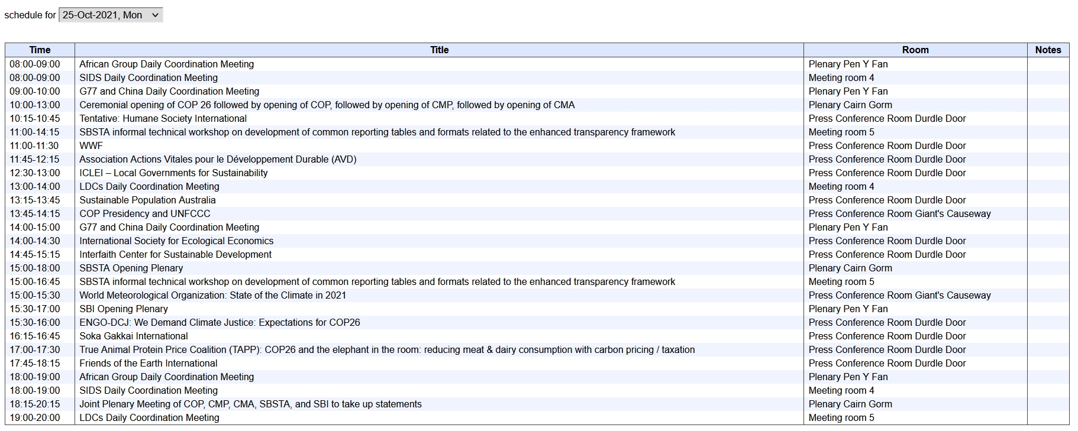Click time cell 18:15-20:15
The image size is (1078, 431).
point(35,404)
